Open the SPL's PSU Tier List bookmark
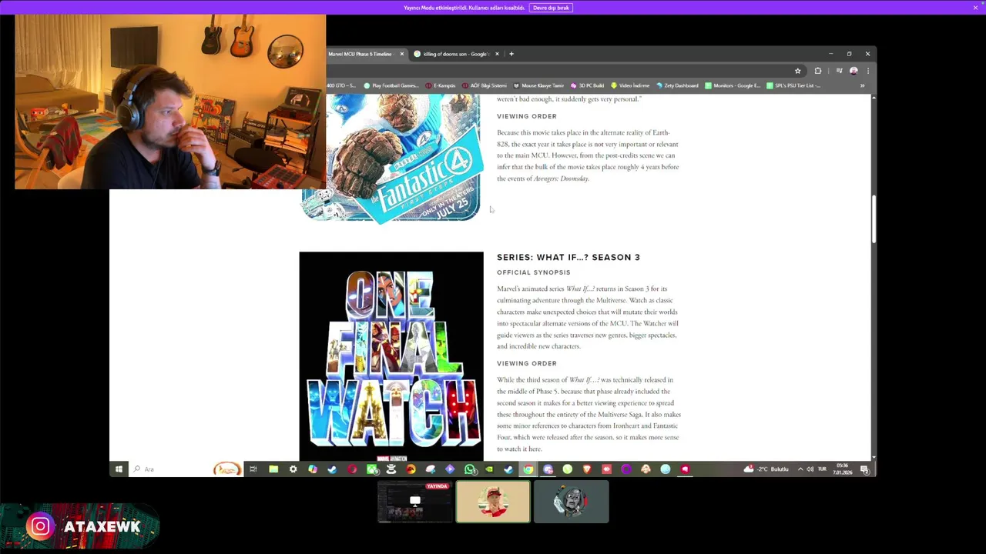The image size is (986, 554). 793,85
